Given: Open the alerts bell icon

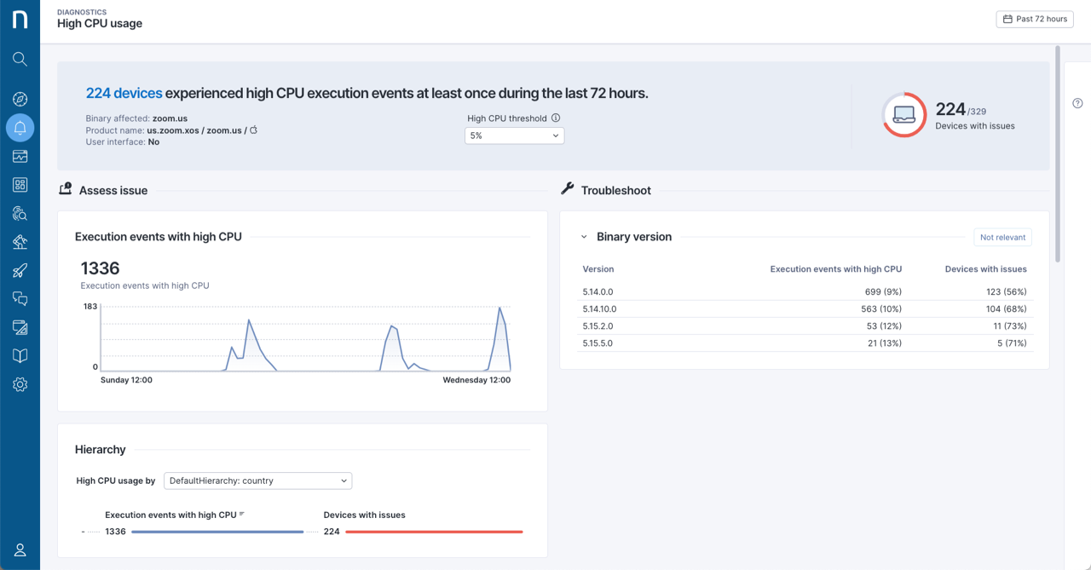Looking at the screenshot, I should point(20,128).
